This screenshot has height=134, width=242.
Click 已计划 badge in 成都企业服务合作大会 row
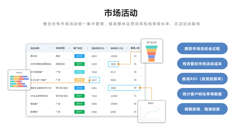[x=79, y=88]
